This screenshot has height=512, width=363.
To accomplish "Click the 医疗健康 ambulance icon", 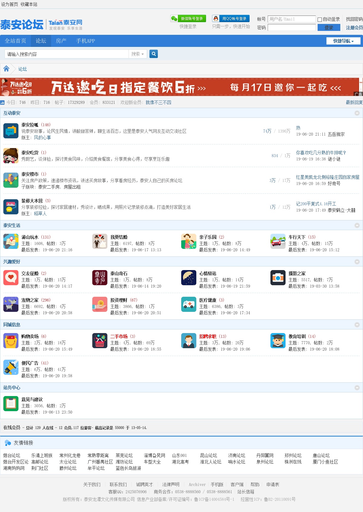I will point(188,304).
